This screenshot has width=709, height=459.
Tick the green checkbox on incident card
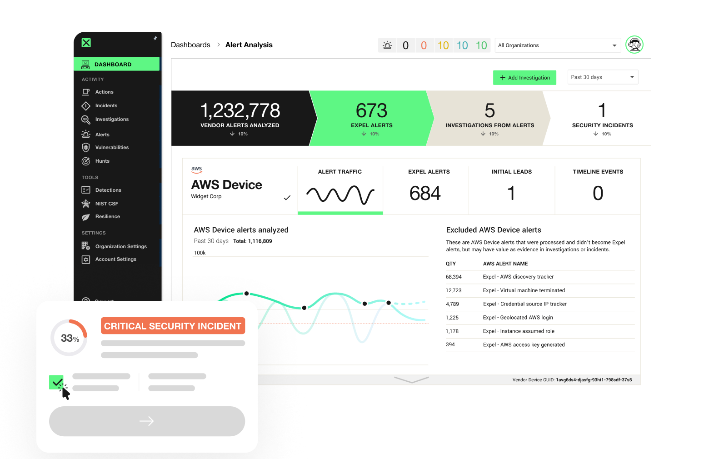(56, 382)
